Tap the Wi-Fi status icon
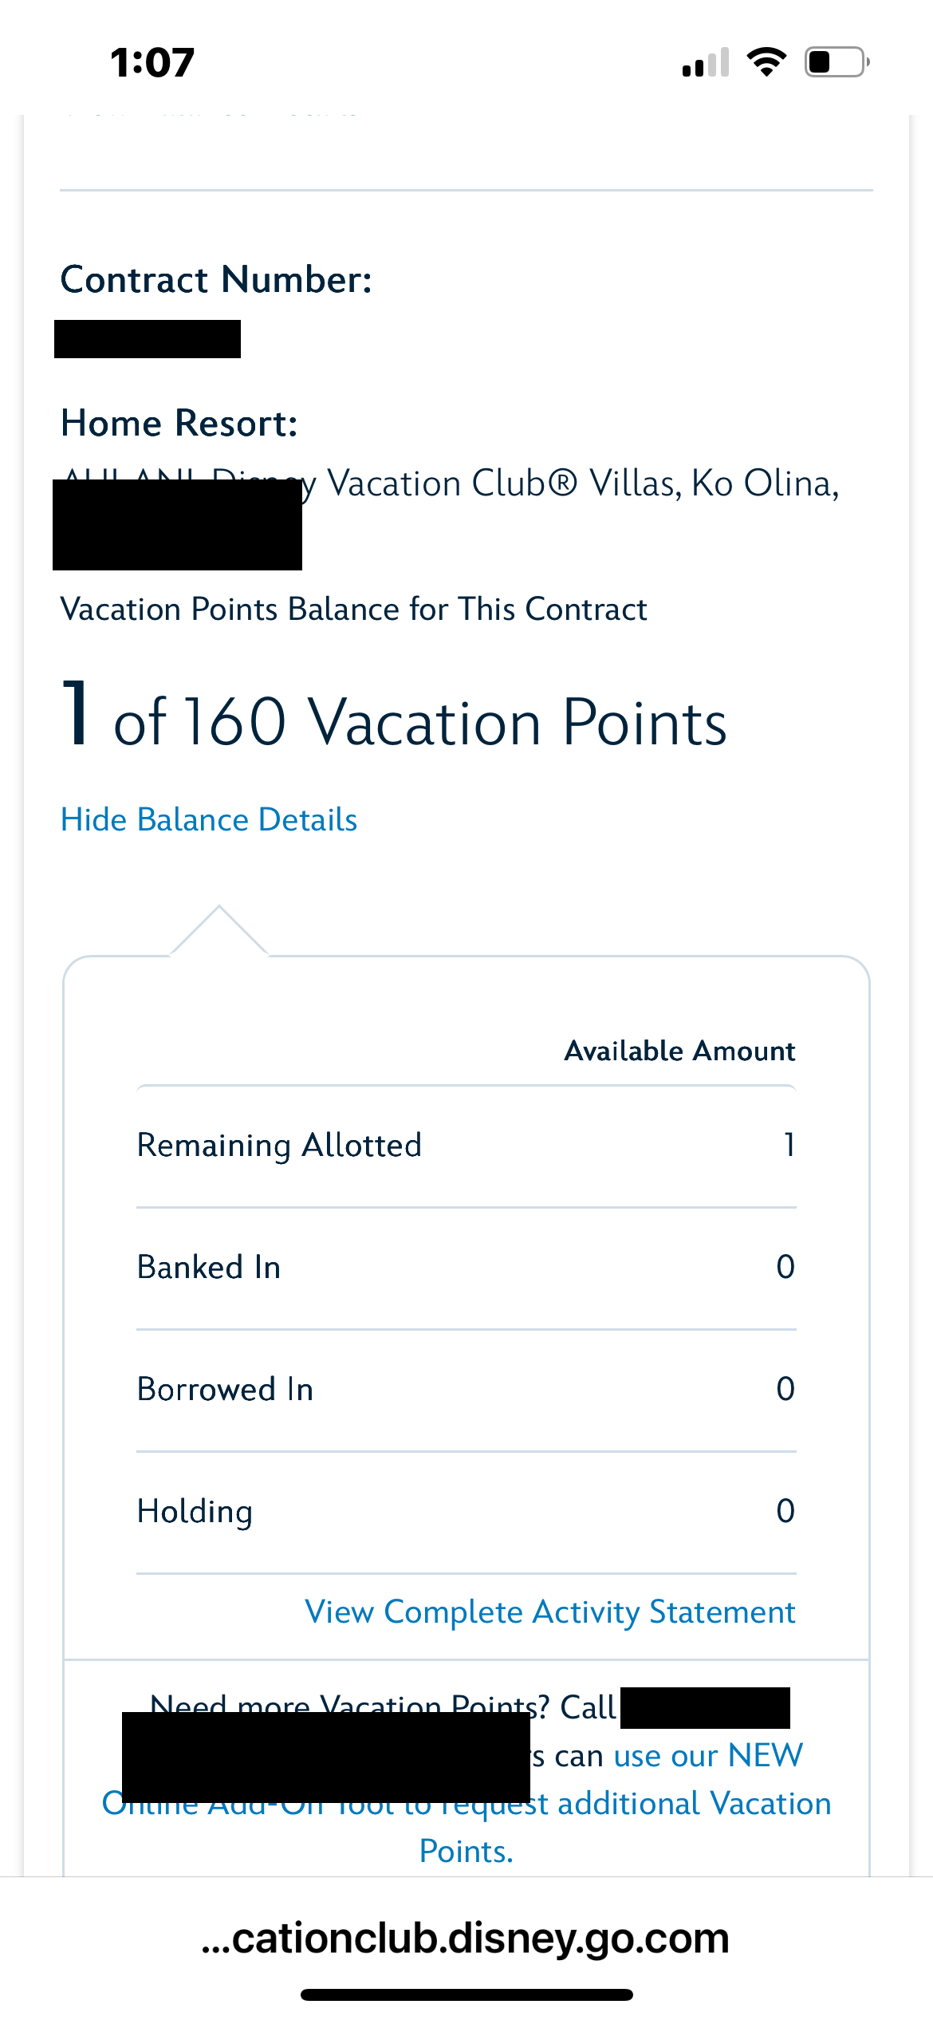The width and height of the screenshot is (933, 2020). click(x=766, y=62)
